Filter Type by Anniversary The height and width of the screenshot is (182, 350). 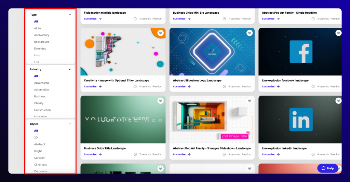pos(42,35)
